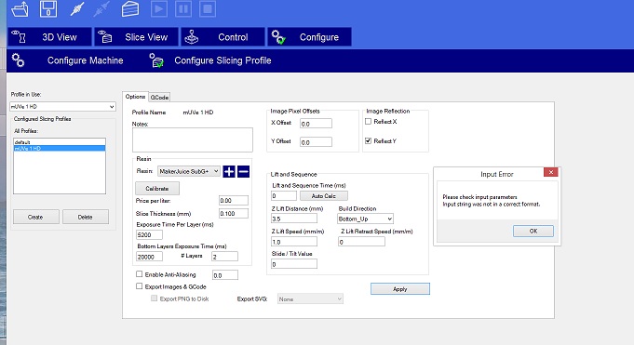Screen dimensions: 634x345
Task: Click the Z Lift Retract Speed field
Action: pyautogui.click(x=361, y=242)
